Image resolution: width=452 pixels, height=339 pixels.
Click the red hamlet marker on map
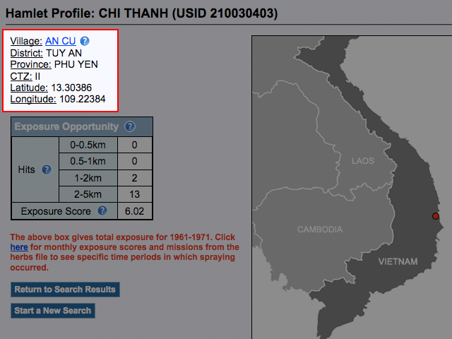click(436, 216)
